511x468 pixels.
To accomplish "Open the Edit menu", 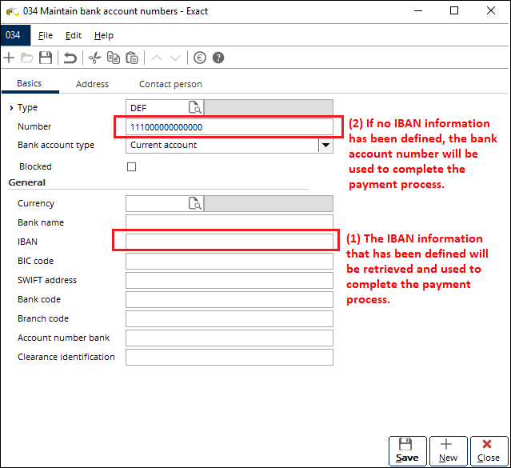I will coord(74,35).
